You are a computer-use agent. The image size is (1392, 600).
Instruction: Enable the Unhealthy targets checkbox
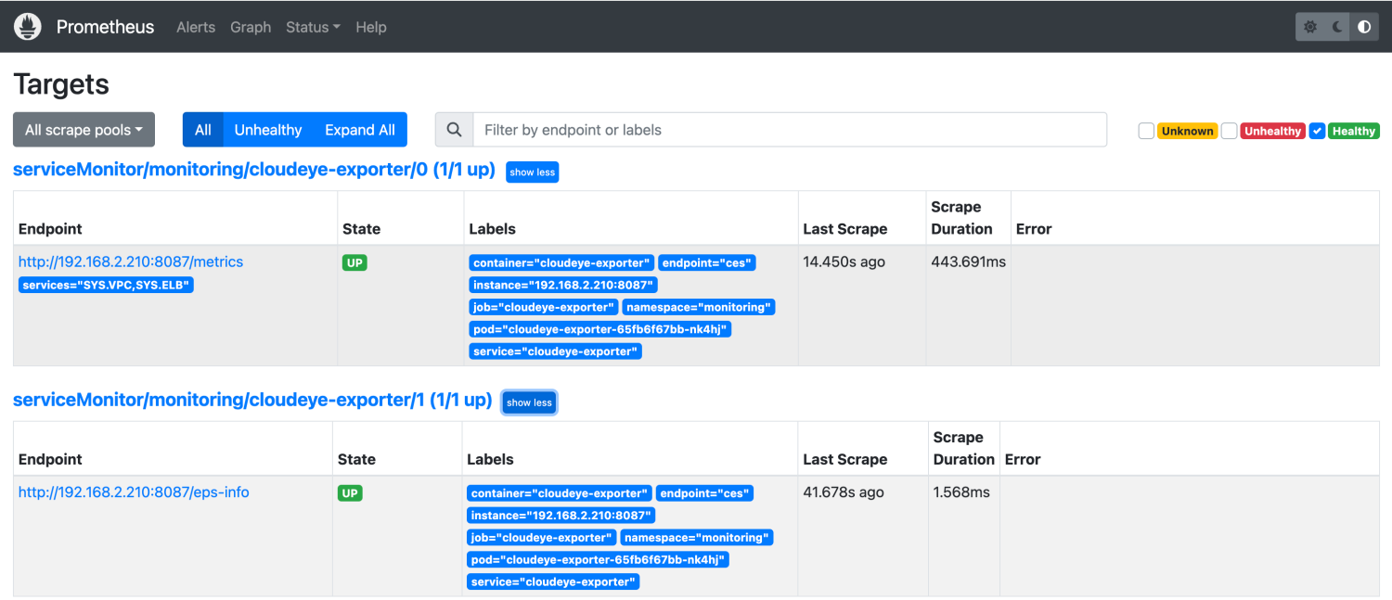[x=1229, y=131]
